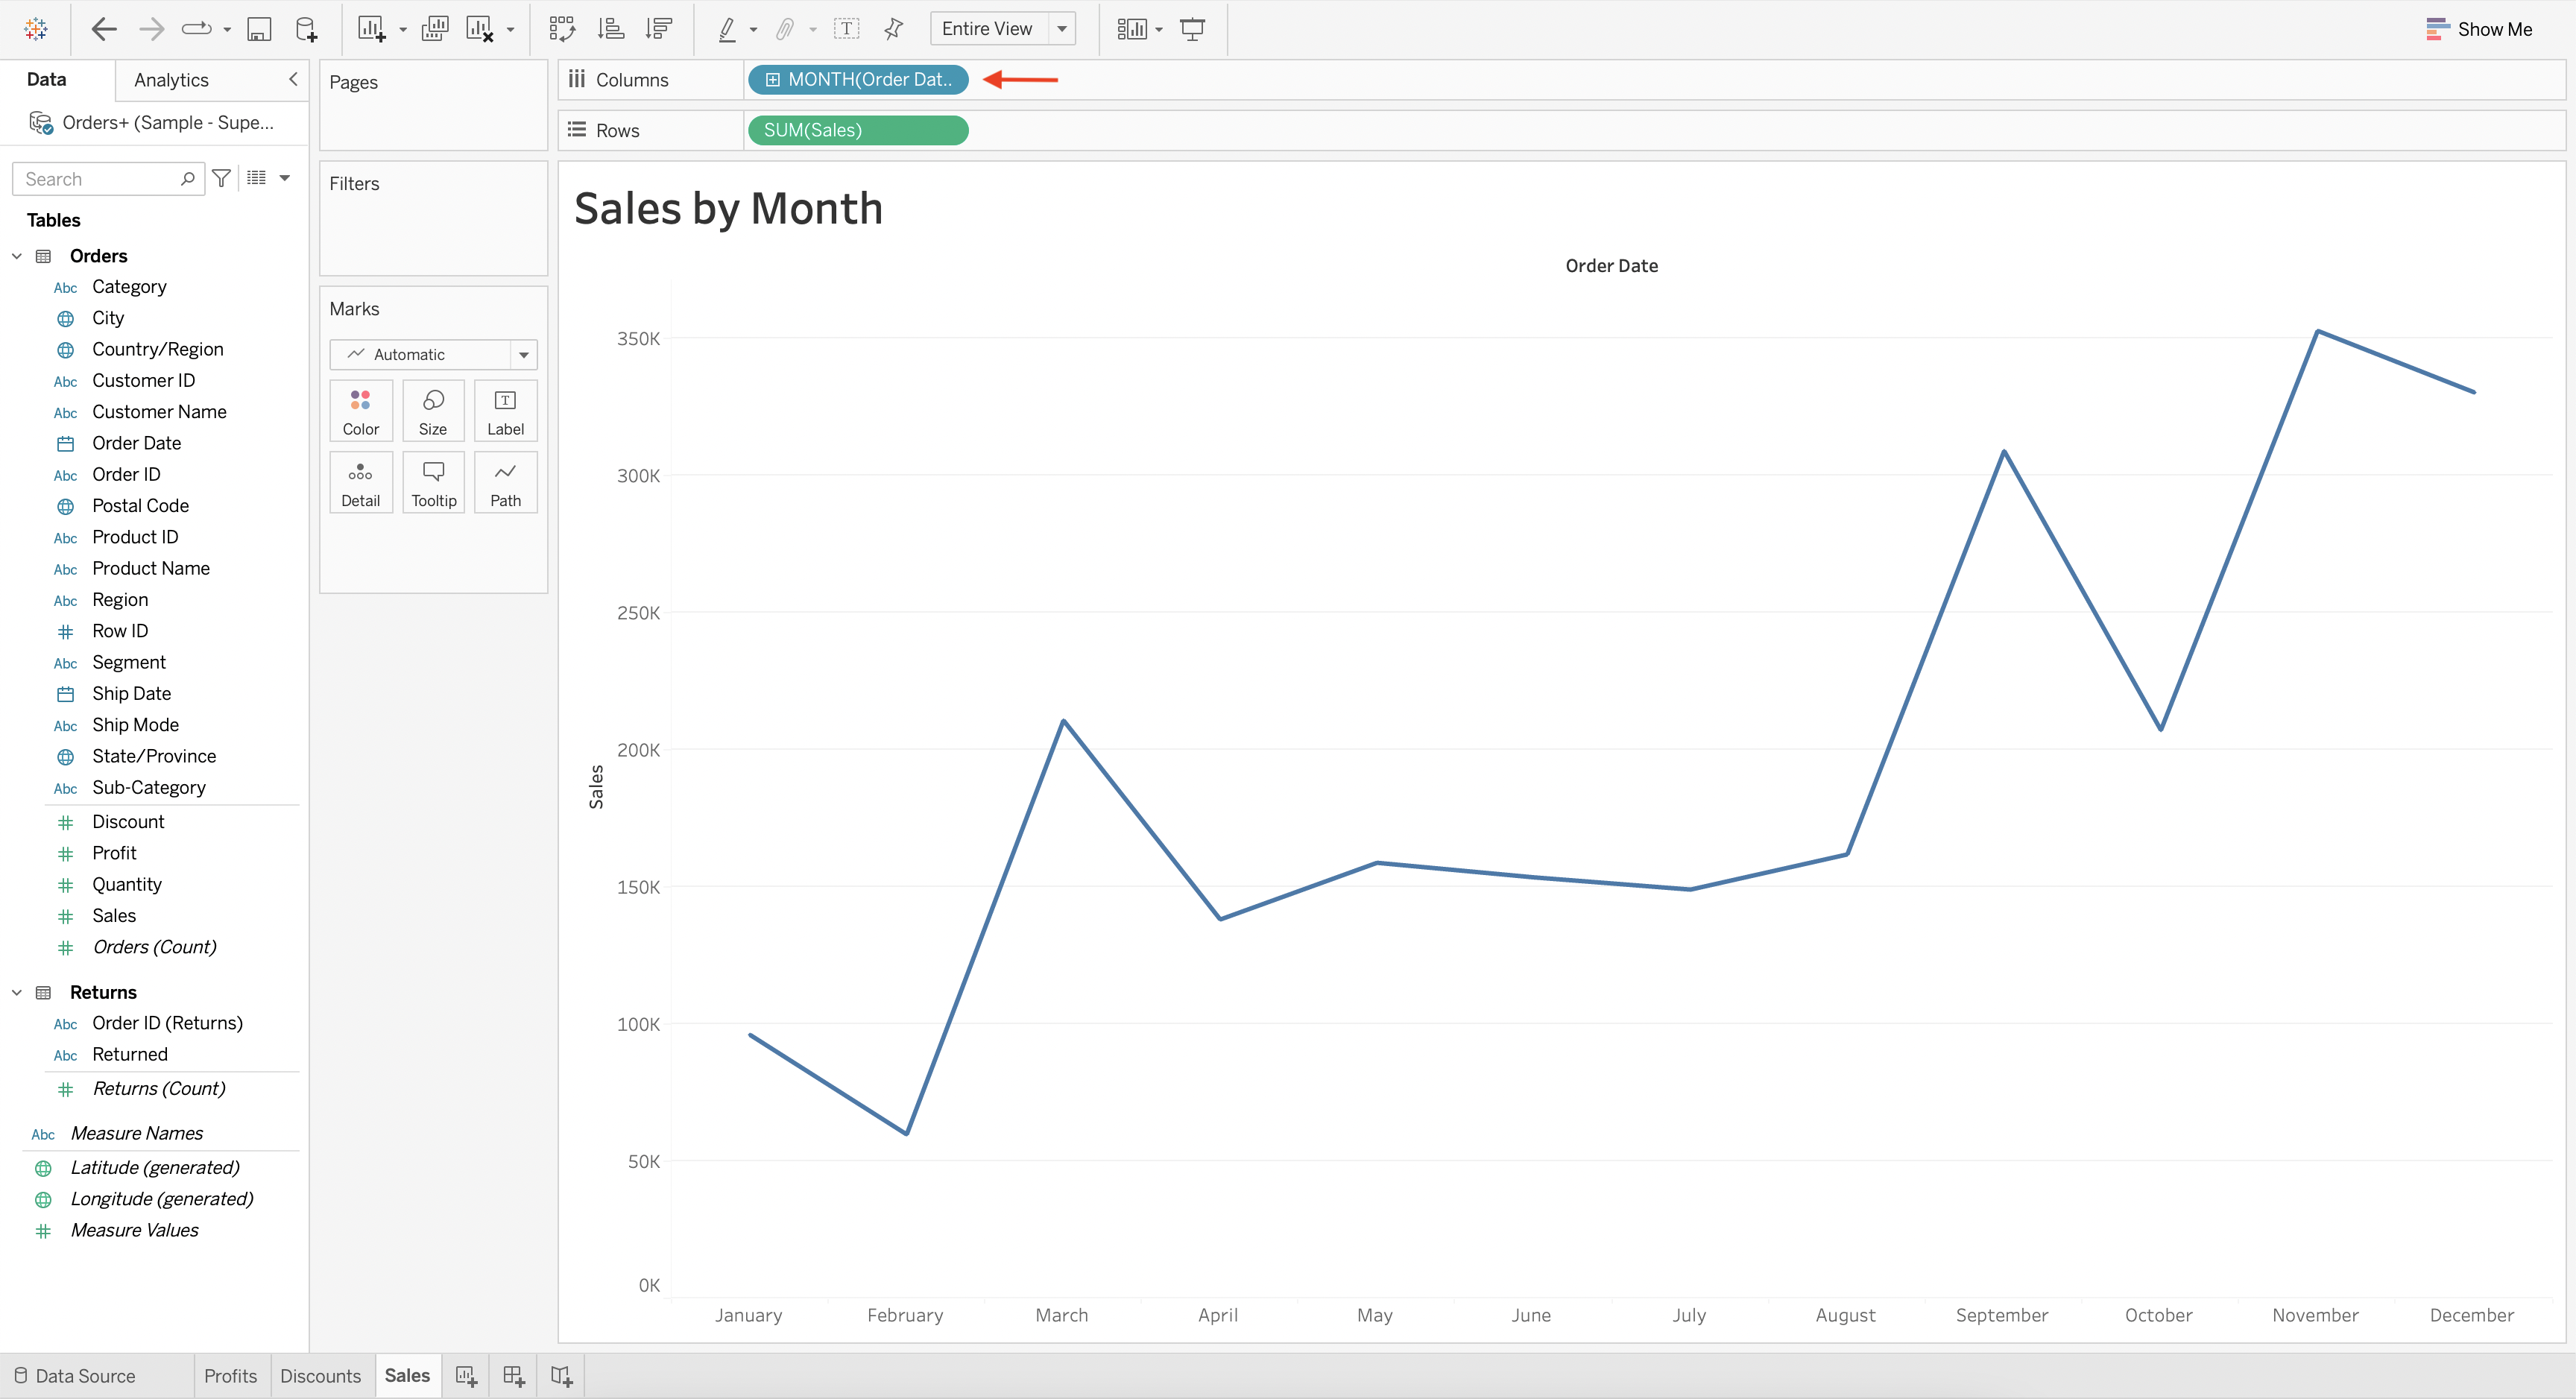Open the Color mark property
The width and height of the screenshot is (2576, 1399).
click(x=360, y=410)
